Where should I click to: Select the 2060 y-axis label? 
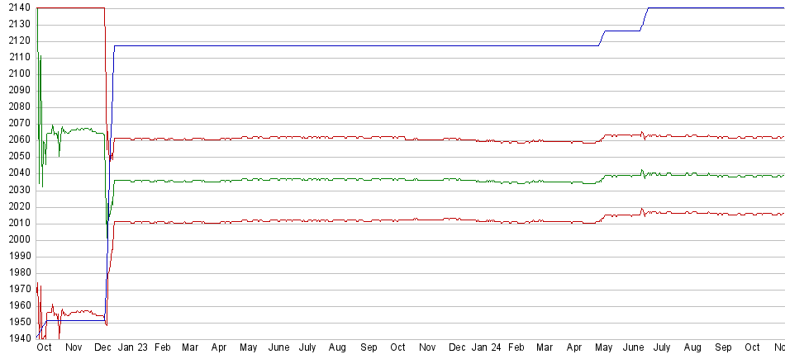(17, 140)
